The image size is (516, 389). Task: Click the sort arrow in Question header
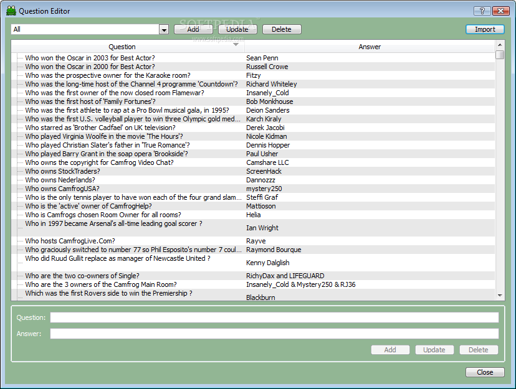pos(236,44)
